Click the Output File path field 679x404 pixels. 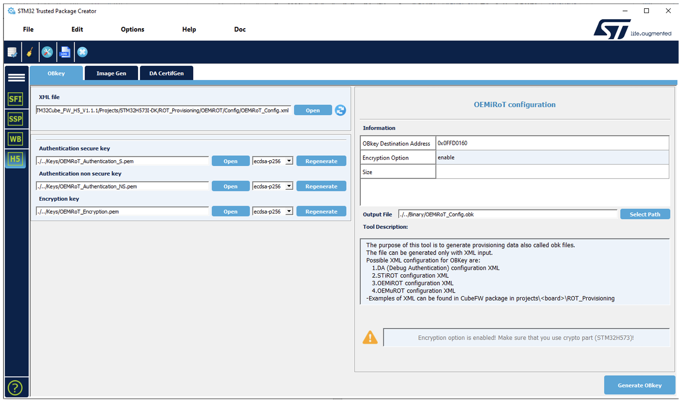[508, 214]
